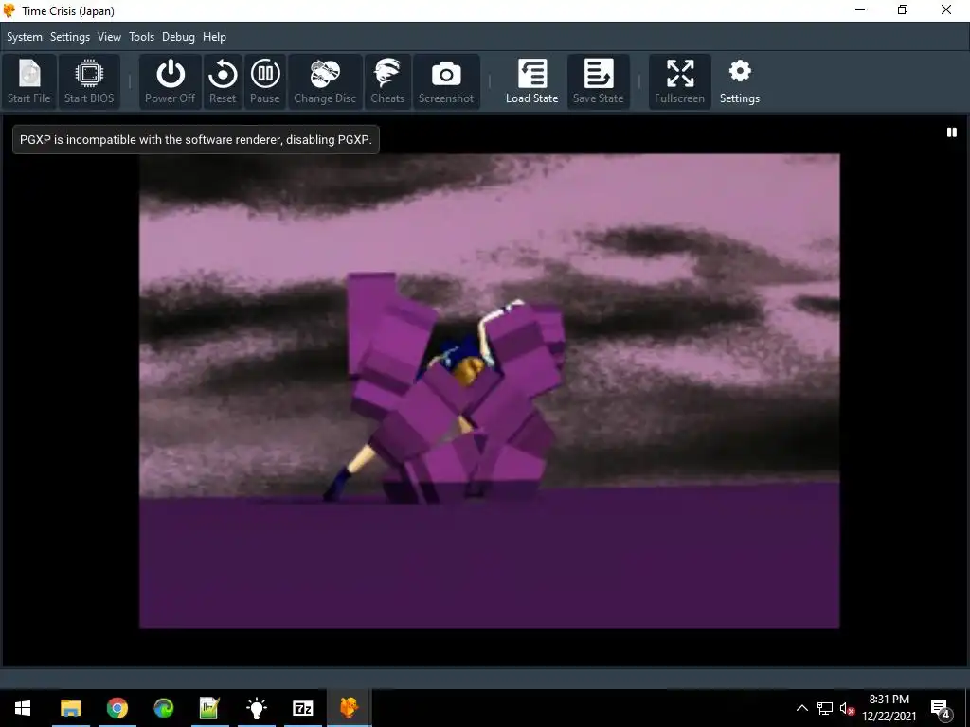
Task: Open the Help menu
Action: coord(215,37)
